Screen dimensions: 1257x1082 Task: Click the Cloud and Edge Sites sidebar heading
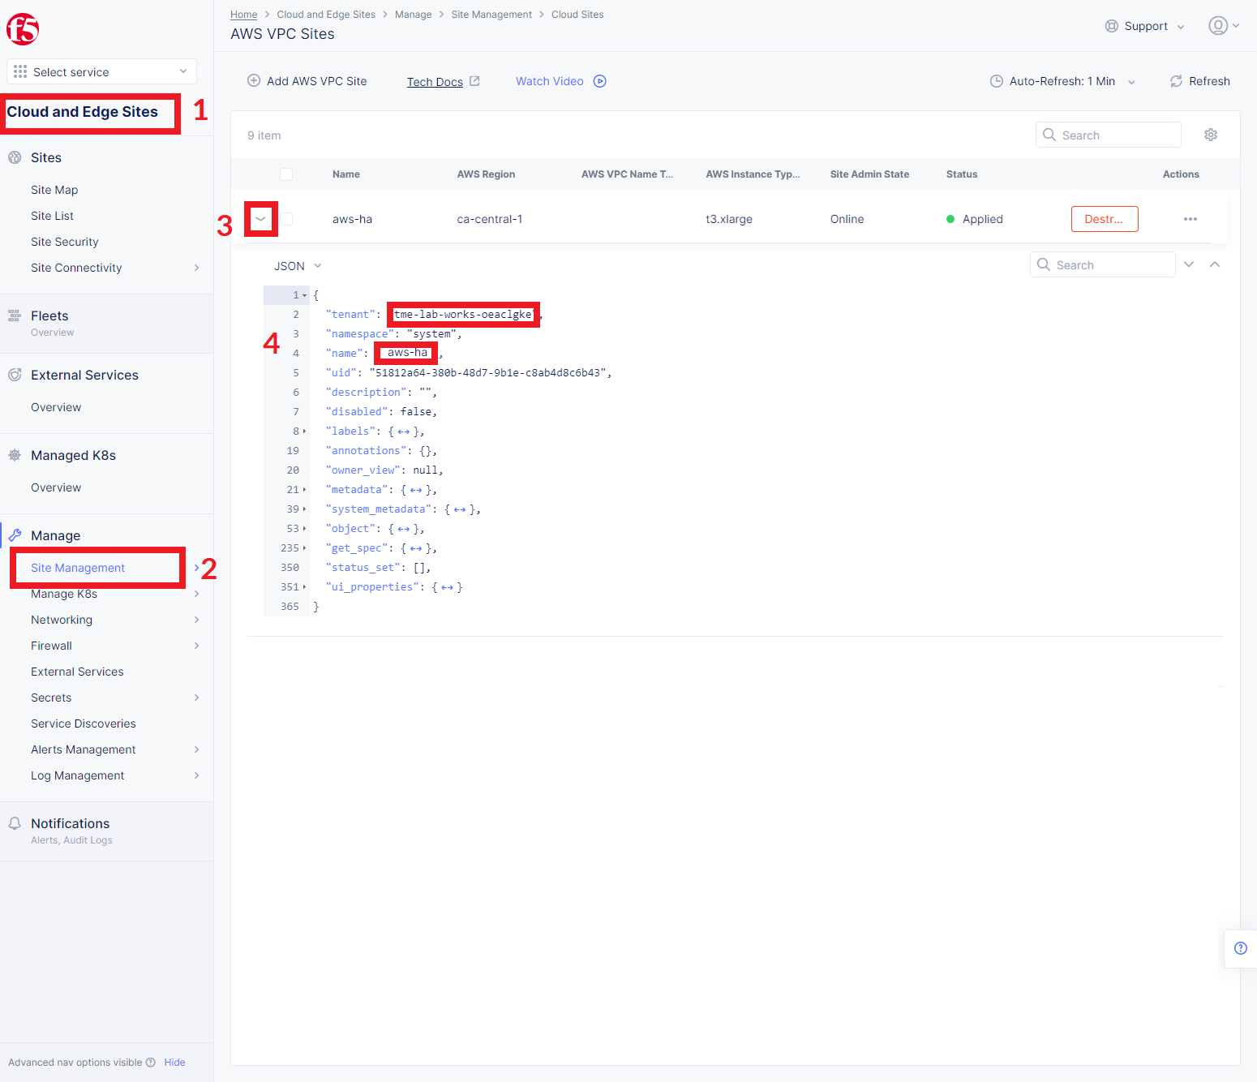(x=83, y=112)
